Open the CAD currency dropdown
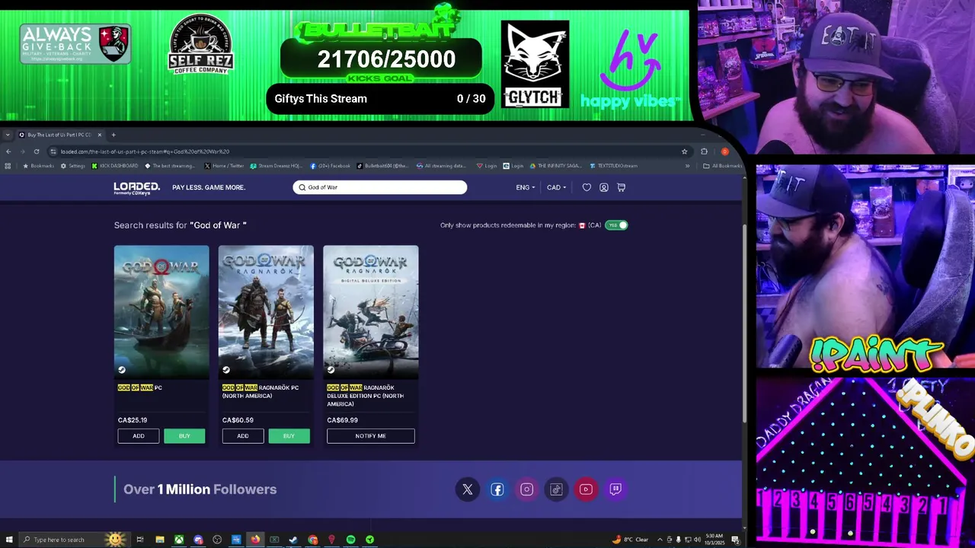 556,187
